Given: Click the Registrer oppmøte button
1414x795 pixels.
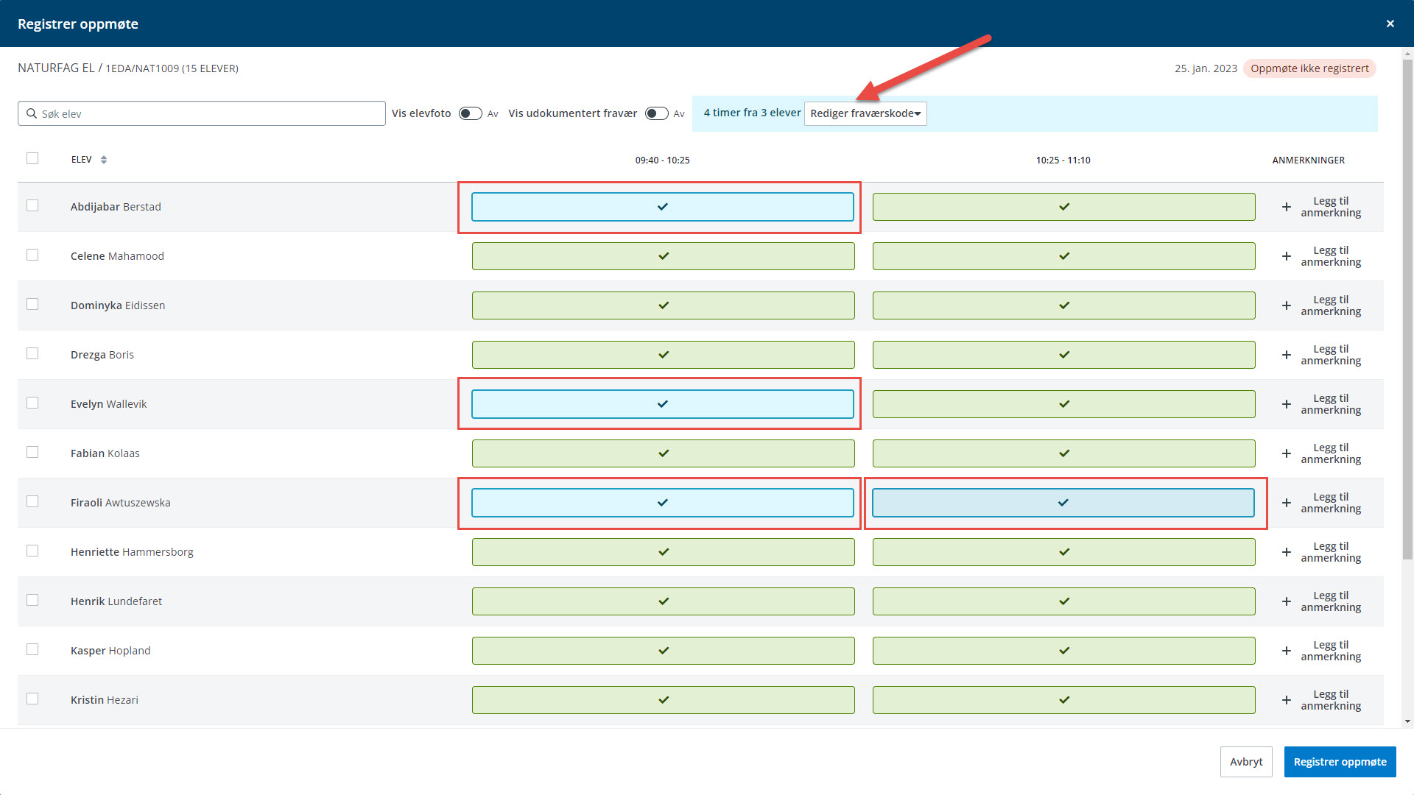Looking at the screenshot, I should (x=1340, y=762).
